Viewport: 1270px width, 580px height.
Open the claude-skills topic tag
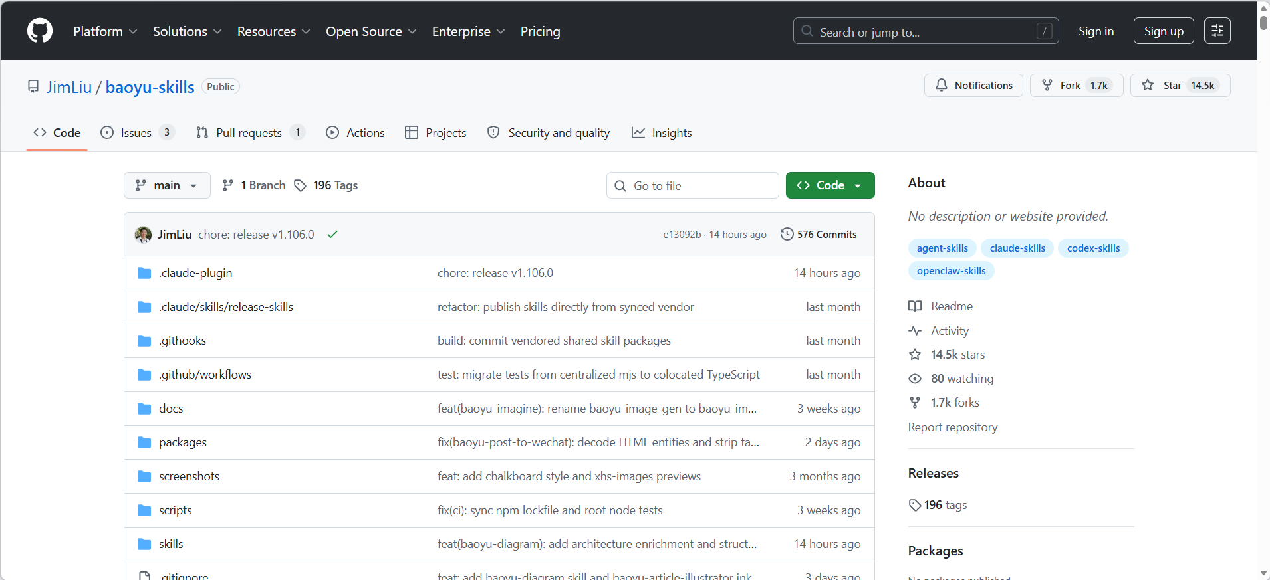click(1017, 248)
